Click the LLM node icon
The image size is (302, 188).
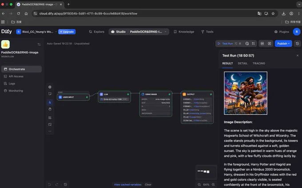[102, 94]
